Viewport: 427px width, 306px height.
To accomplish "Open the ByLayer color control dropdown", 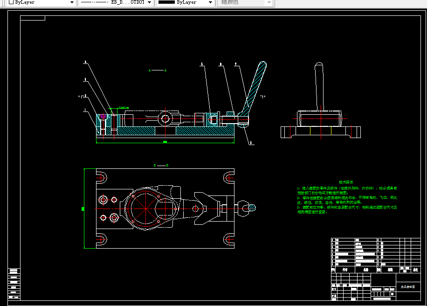I will (72, 2).
